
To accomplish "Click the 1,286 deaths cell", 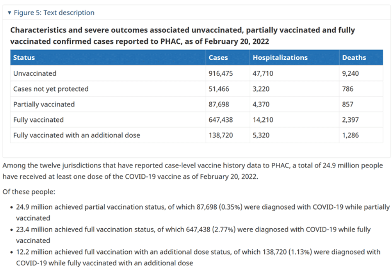I will 351,135.
